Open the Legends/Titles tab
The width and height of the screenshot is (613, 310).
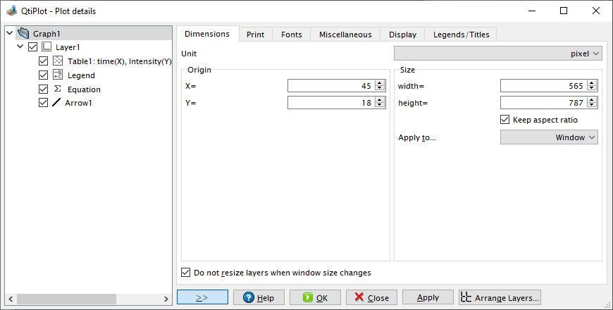tap(461, 35)
